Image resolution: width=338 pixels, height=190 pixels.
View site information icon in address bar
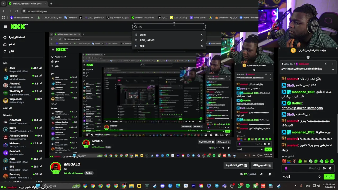[24, 11]
